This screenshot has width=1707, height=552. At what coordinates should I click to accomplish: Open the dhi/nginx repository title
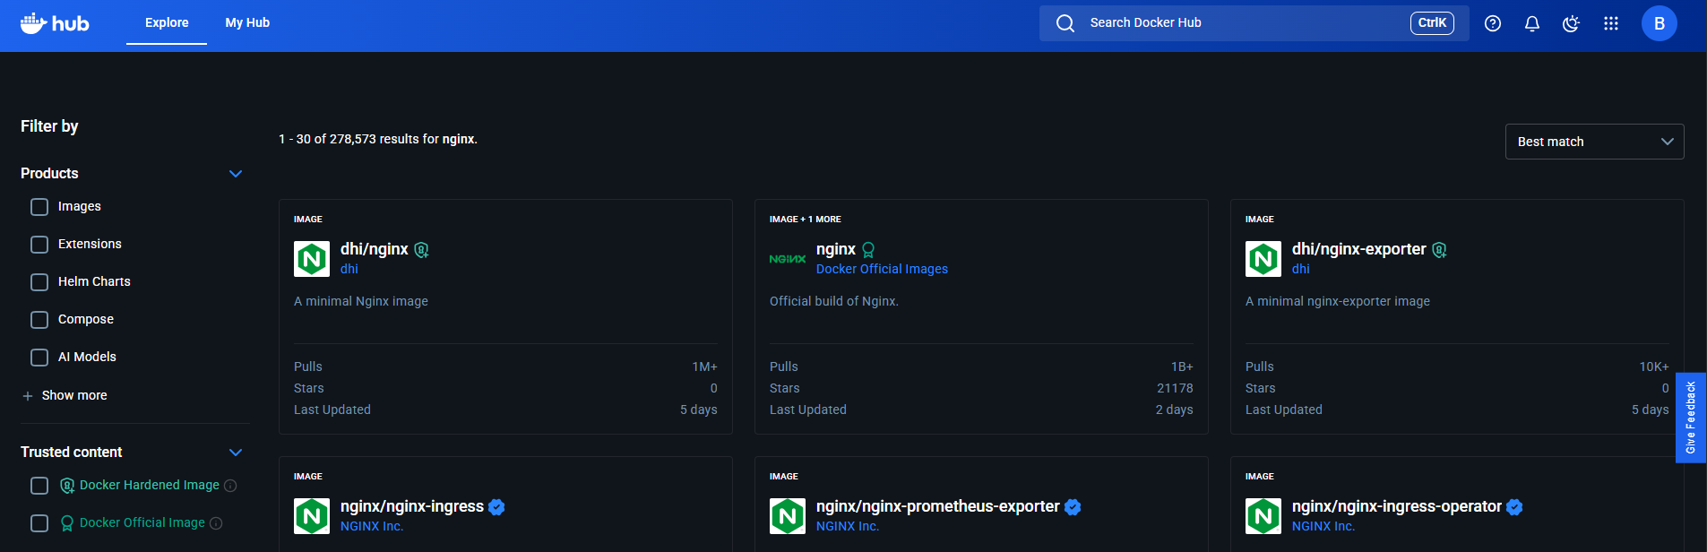pyautogui.click(x=375, y=249)
